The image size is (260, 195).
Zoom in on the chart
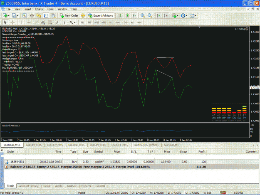point(142,15)
